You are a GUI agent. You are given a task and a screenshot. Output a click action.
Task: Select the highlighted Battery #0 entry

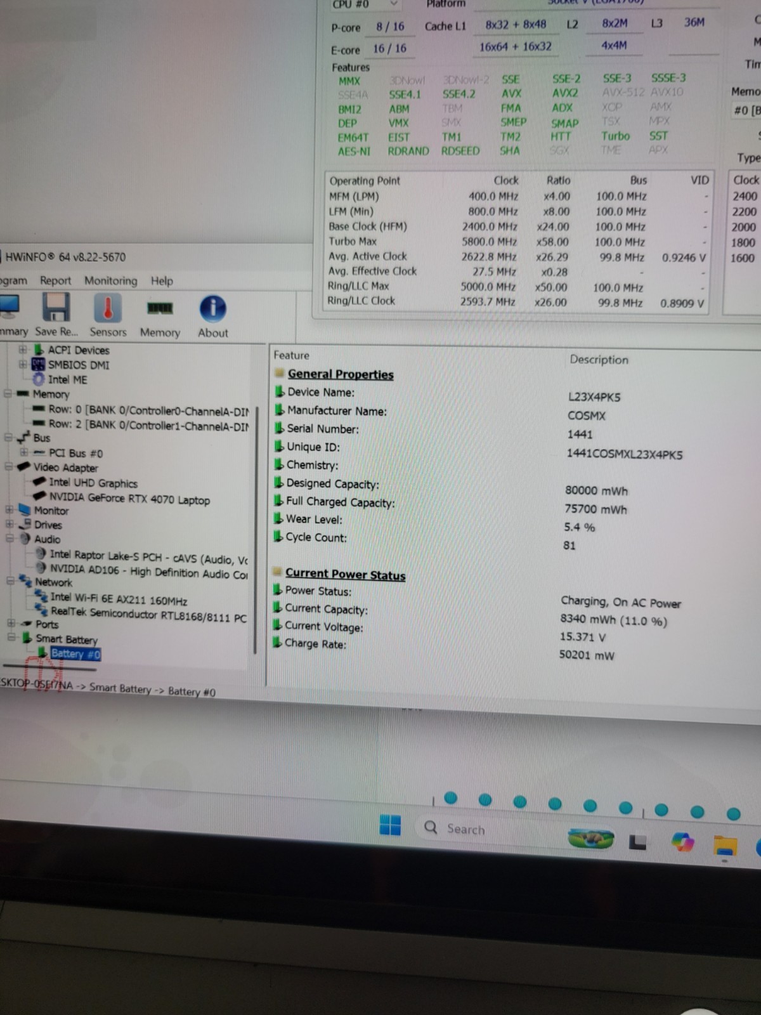click(75, 653)
